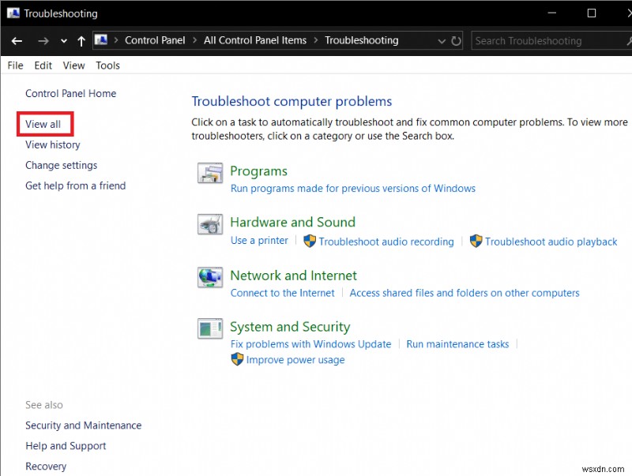Click inside the Search Troubleshooting box
The image size is (632, 476).
coord(545,40)
